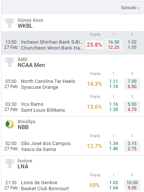The image size is (144, 192).
Task: Go to next page via Sonraki
Action: coord(130,8)
